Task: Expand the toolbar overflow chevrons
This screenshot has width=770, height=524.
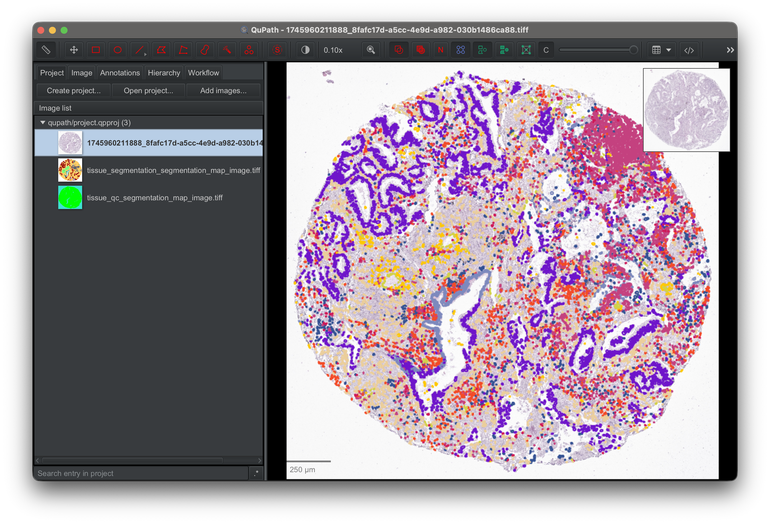Action: pos(730,50)
